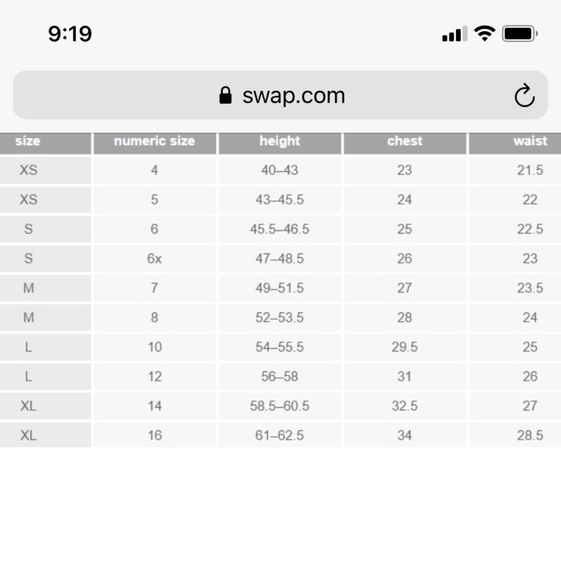Tap the reload page icon

click(525, 95)
